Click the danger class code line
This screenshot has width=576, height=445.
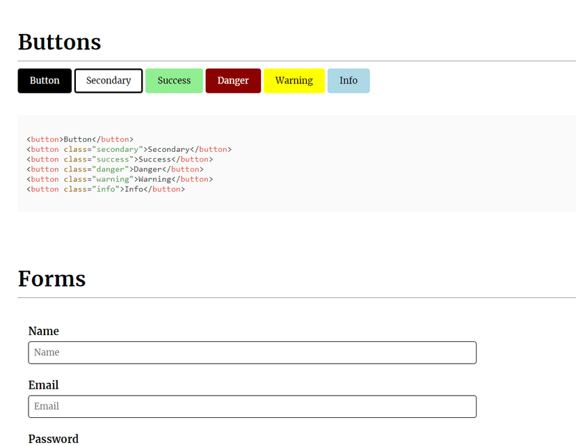[115, 169]
